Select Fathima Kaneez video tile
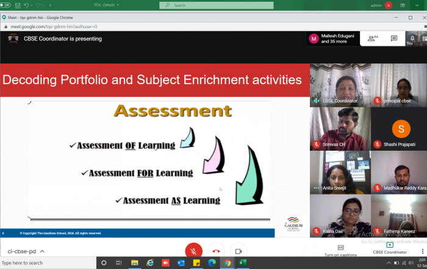 pos(399,216)
